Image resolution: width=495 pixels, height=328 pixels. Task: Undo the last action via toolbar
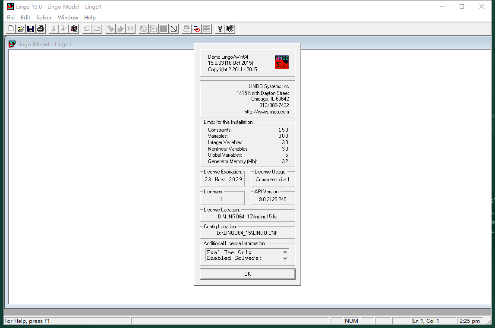point(87,29)
